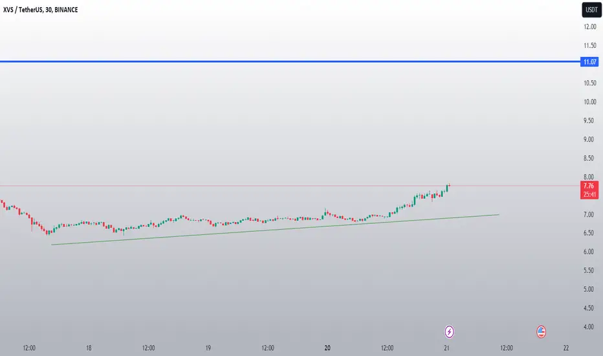Click the 4.00 price axis label
The width and height of the screenshot is (603, 356).
point(588,327)
